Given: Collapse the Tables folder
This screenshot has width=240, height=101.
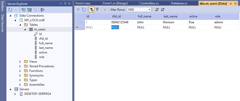Looking at the screenshot, I should click(x=20, y=25).
